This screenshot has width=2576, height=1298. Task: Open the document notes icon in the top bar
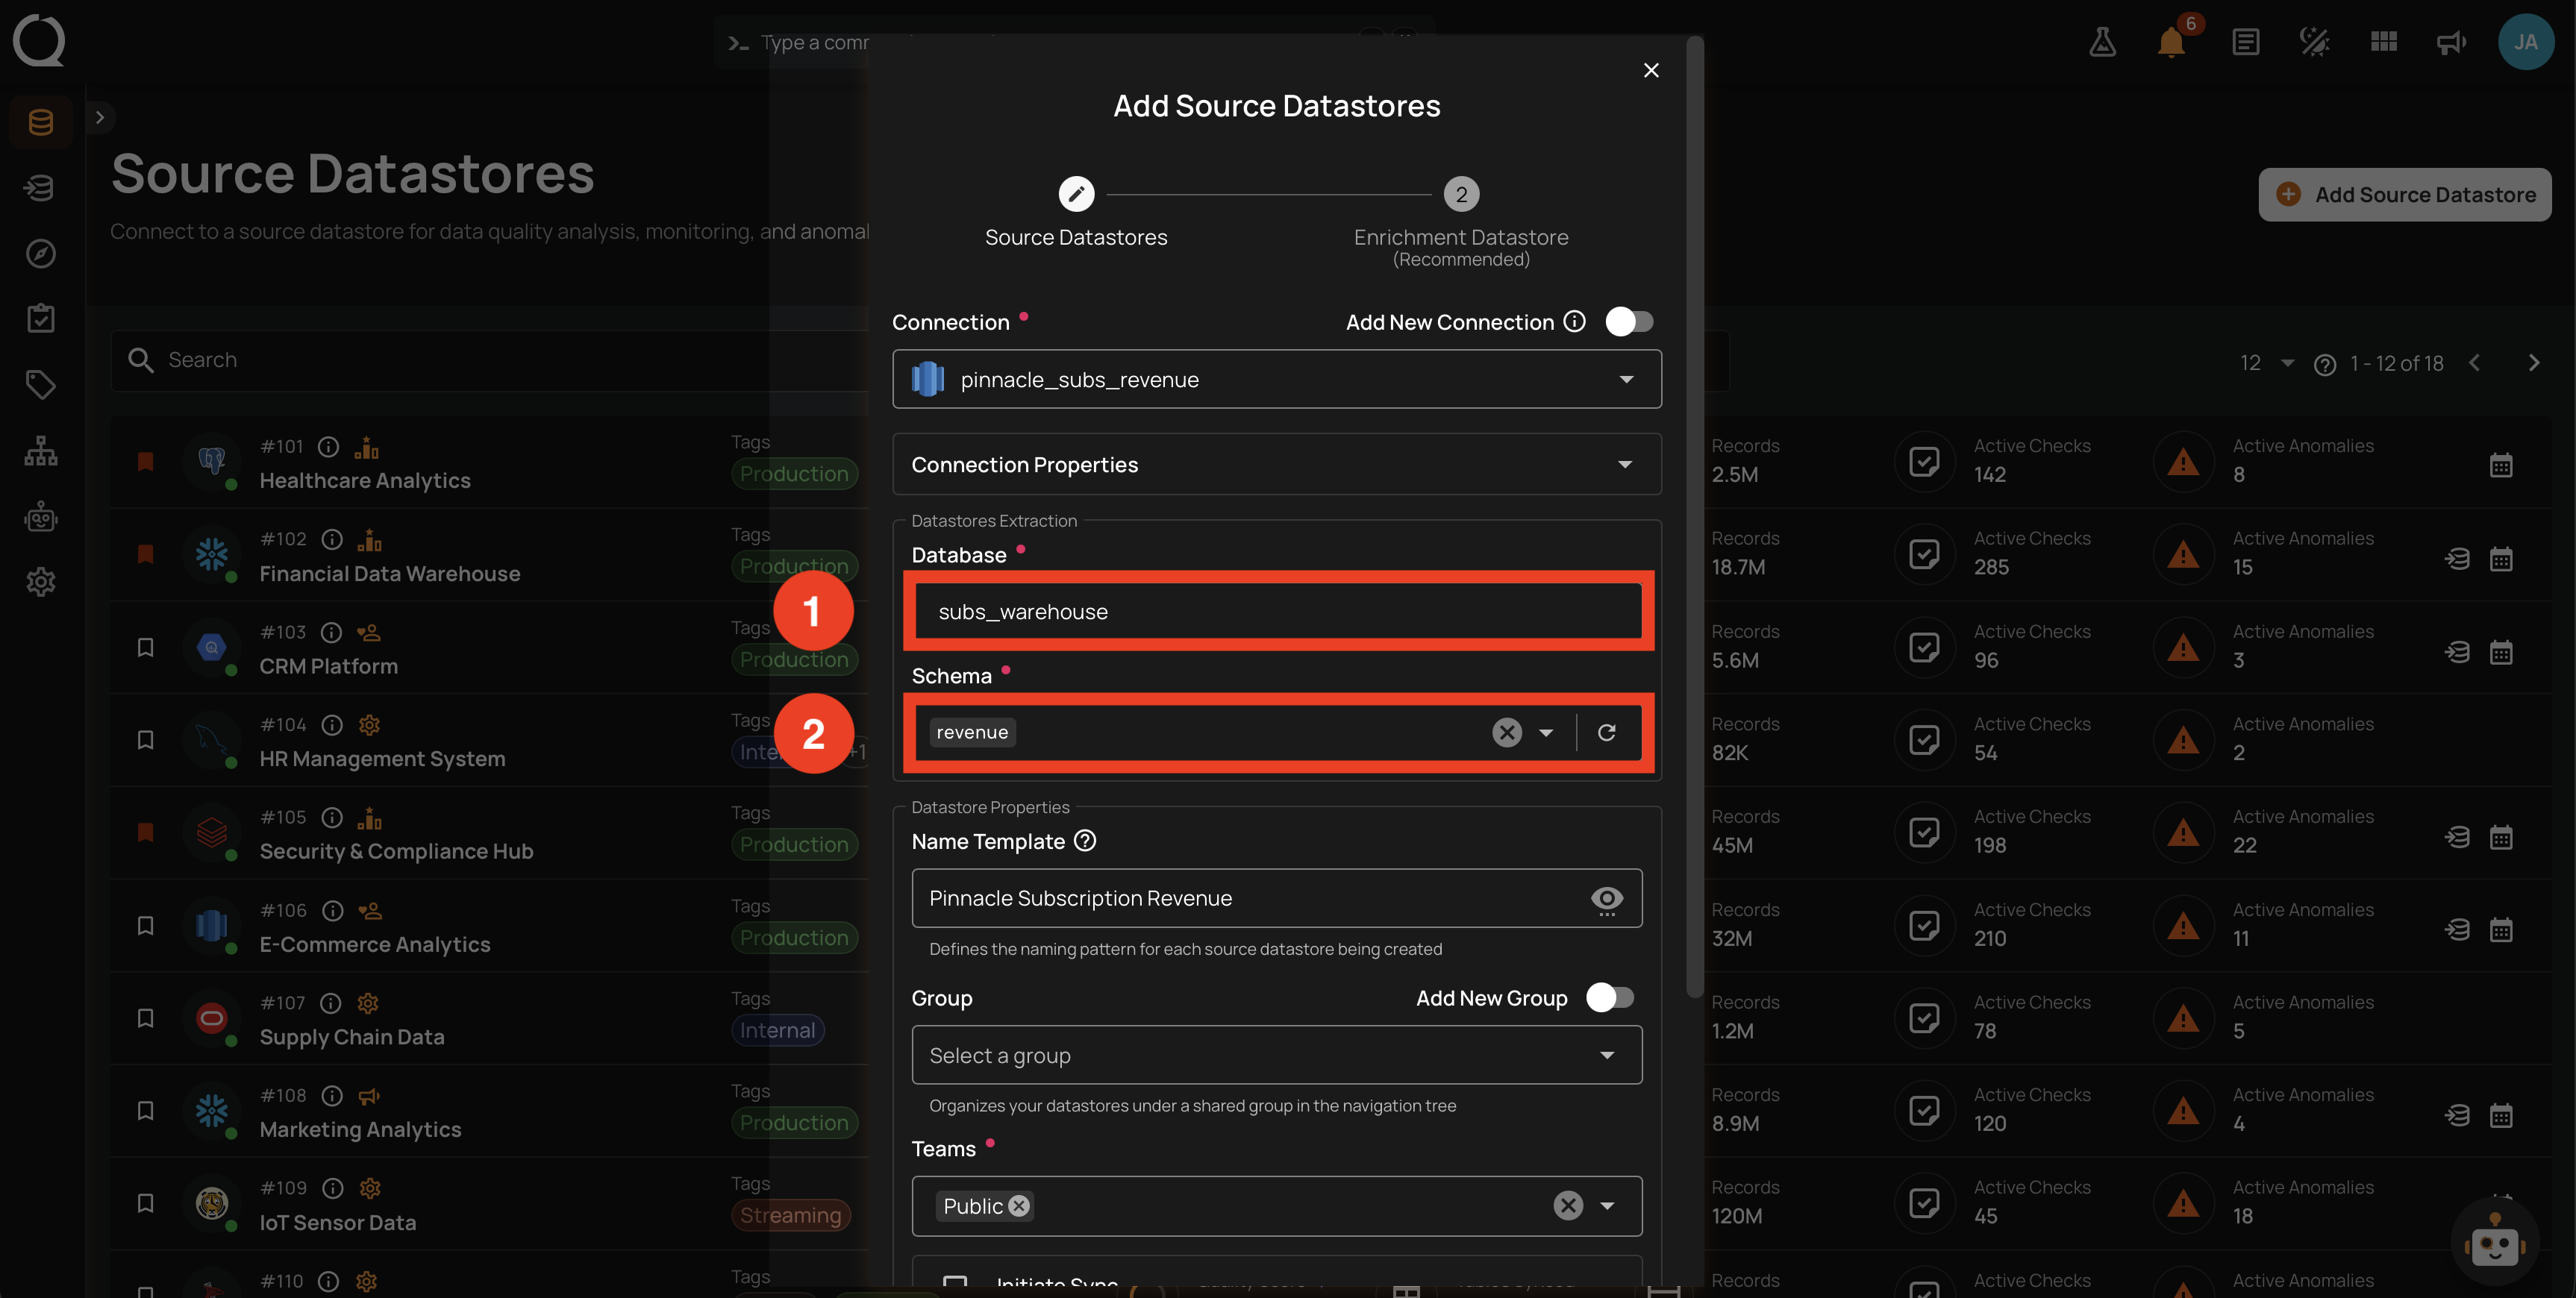[2245, 42]
